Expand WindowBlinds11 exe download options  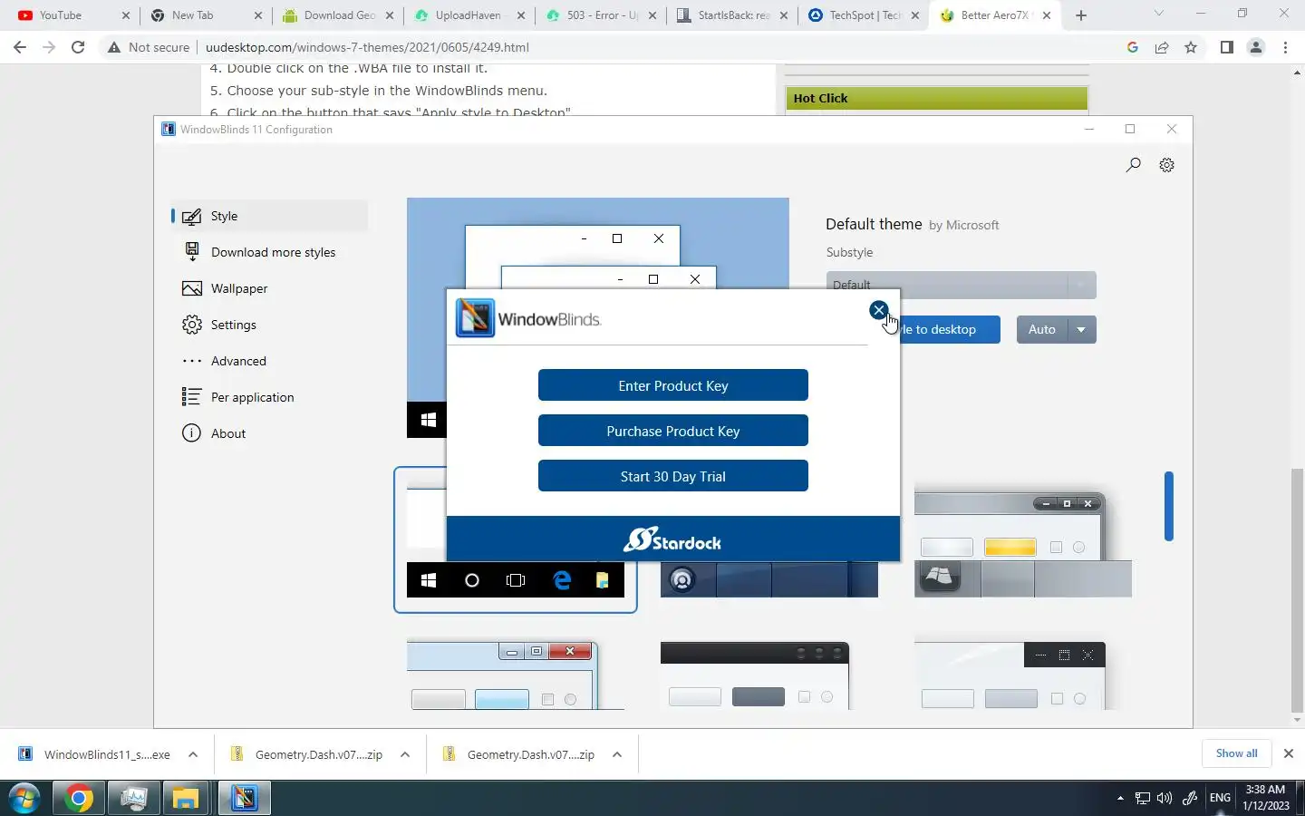click(193, 754)
